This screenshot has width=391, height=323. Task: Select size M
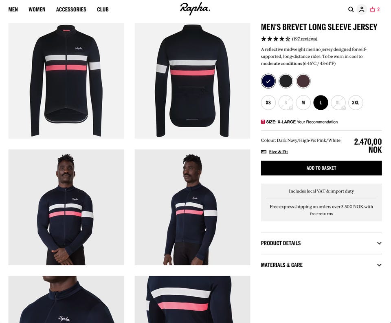(x=303, y=103)
